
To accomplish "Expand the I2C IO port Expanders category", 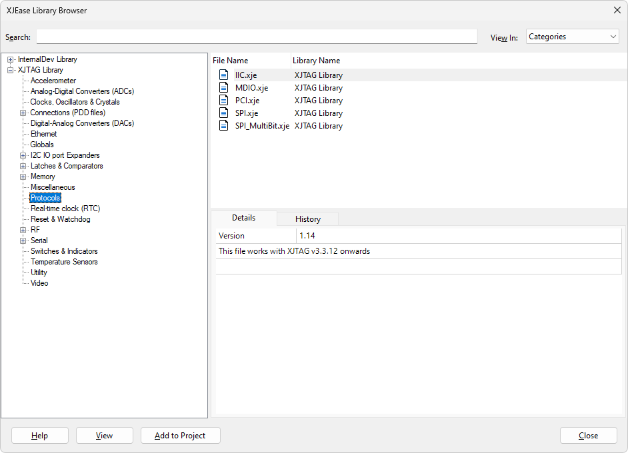I will click(23, 155).
